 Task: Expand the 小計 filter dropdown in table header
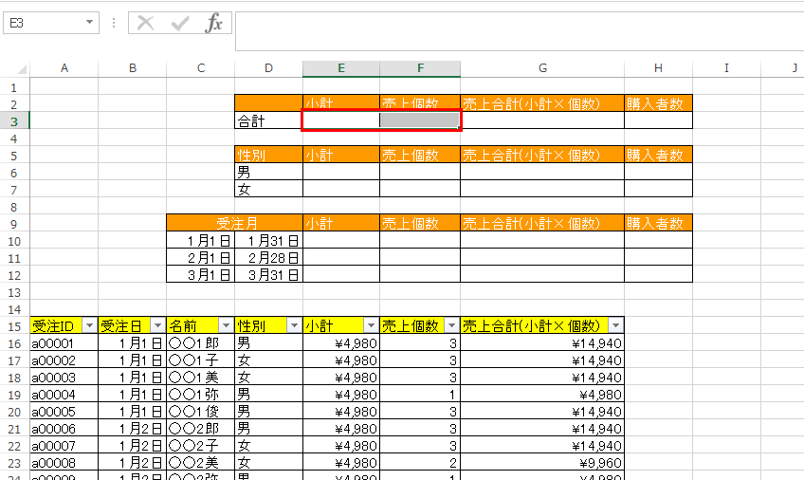[371, 325]
